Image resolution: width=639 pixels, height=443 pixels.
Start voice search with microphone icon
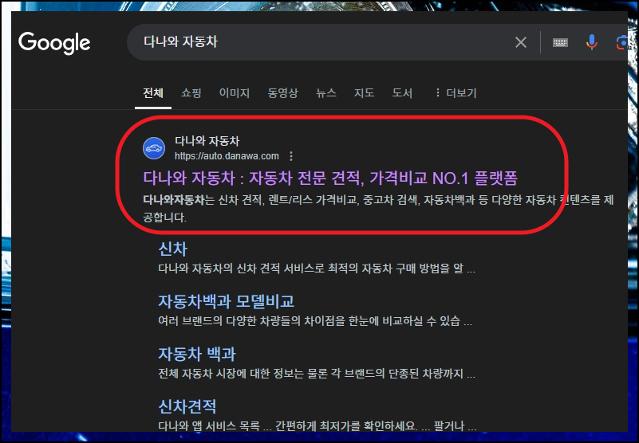[591, 42]
